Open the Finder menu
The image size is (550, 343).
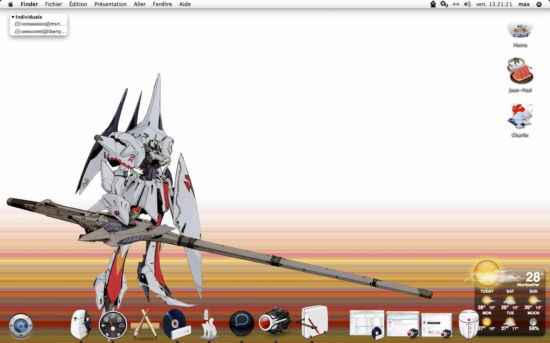click(29, 4)
